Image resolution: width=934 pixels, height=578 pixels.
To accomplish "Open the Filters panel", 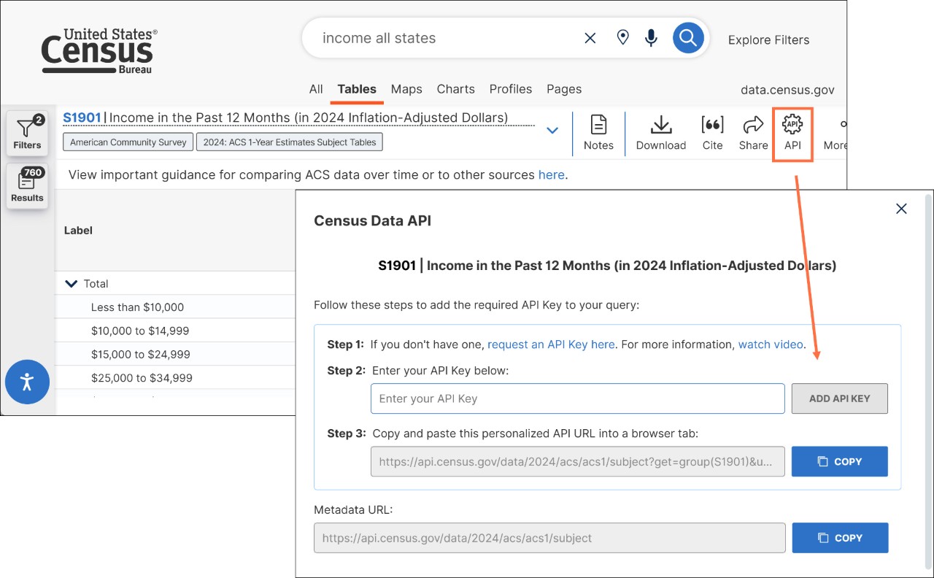I will [27, 133].
